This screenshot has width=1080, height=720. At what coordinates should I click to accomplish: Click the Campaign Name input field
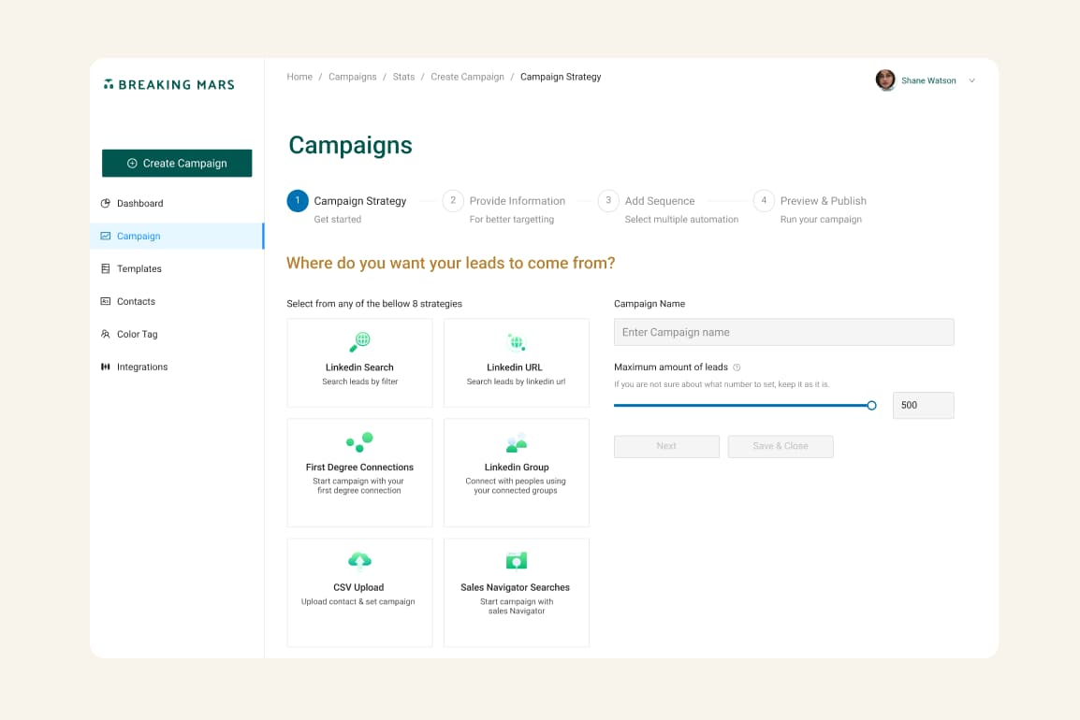pyautogui.click(x=783, y=332)
